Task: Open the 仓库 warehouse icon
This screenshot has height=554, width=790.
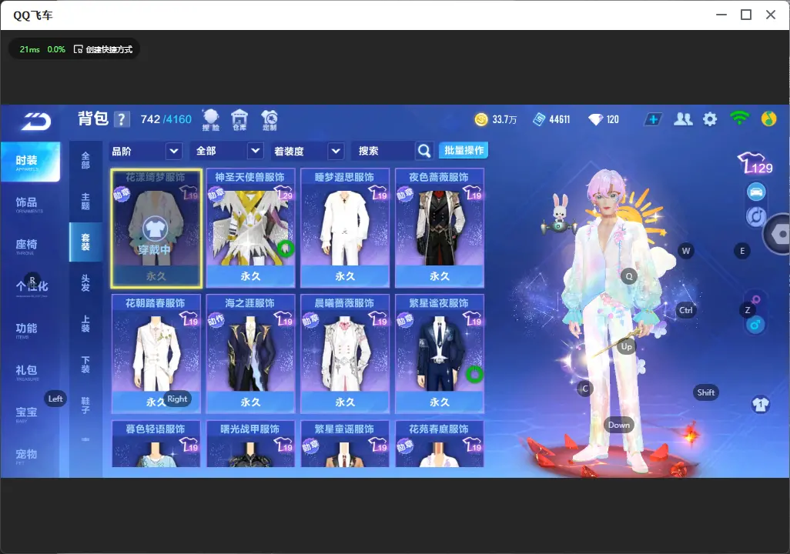Action: point(239,120)
